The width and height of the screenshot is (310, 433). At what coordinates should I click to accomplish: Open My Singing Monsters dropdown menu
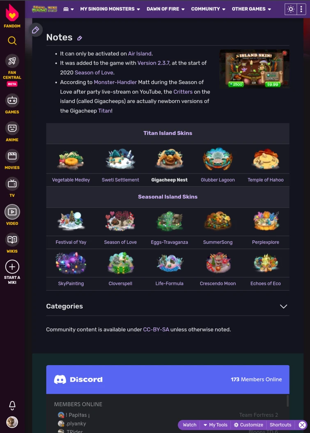(x=110, y=9)
